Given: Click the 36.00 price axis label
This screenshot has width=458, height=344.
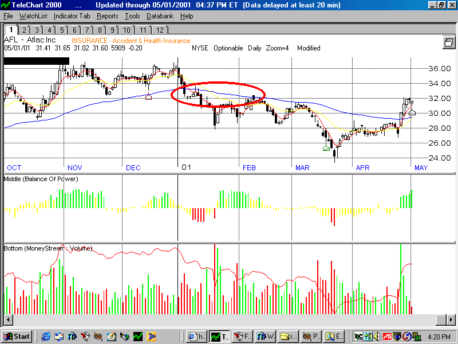Looking at the screenshot, I should (x=440, y=68).
